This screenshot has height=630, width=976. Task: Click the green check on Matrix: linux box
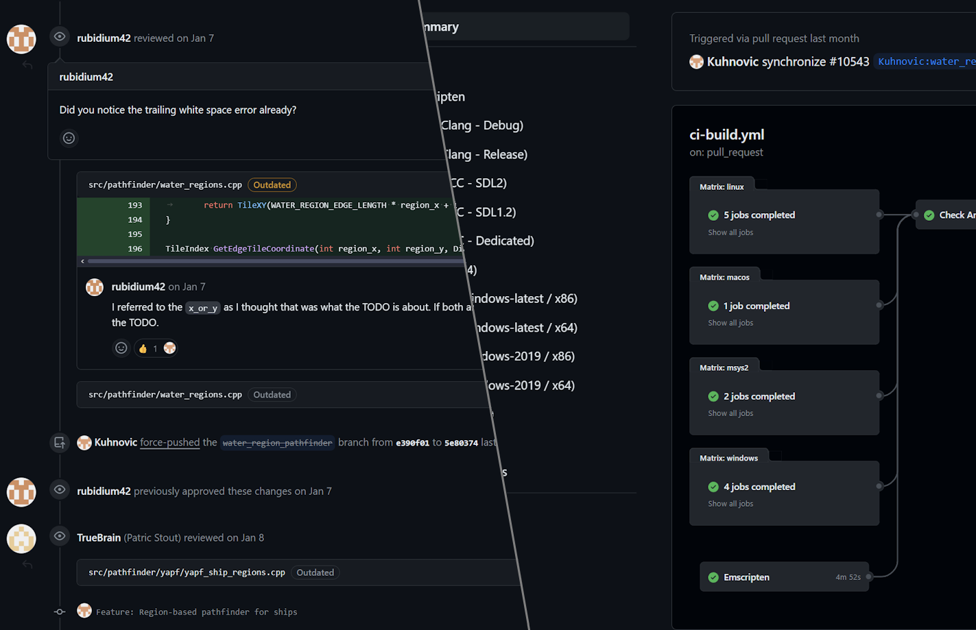(x=713, y=215)
